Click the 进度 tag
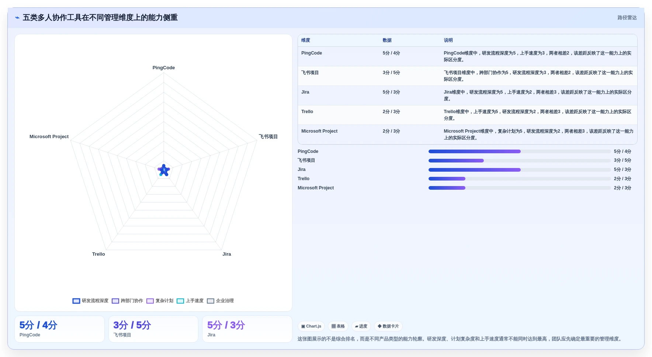The image size is (652, 357). (361, 326)
